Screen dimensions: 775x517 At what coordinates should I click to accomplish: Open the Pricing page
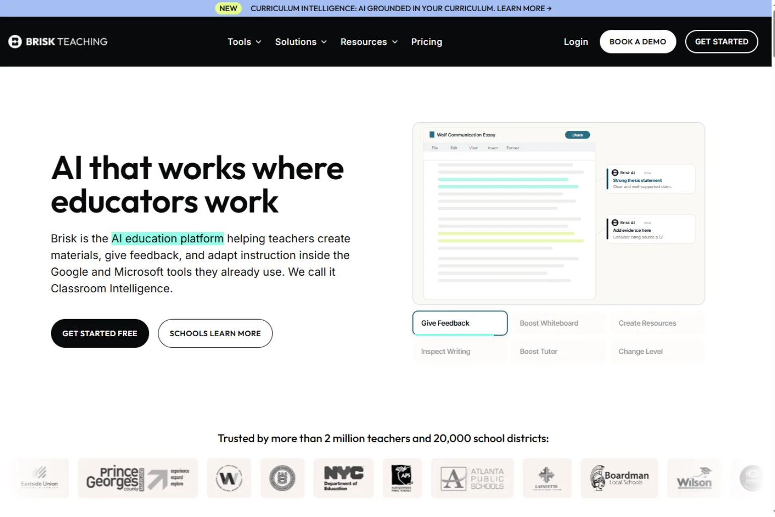426,42
